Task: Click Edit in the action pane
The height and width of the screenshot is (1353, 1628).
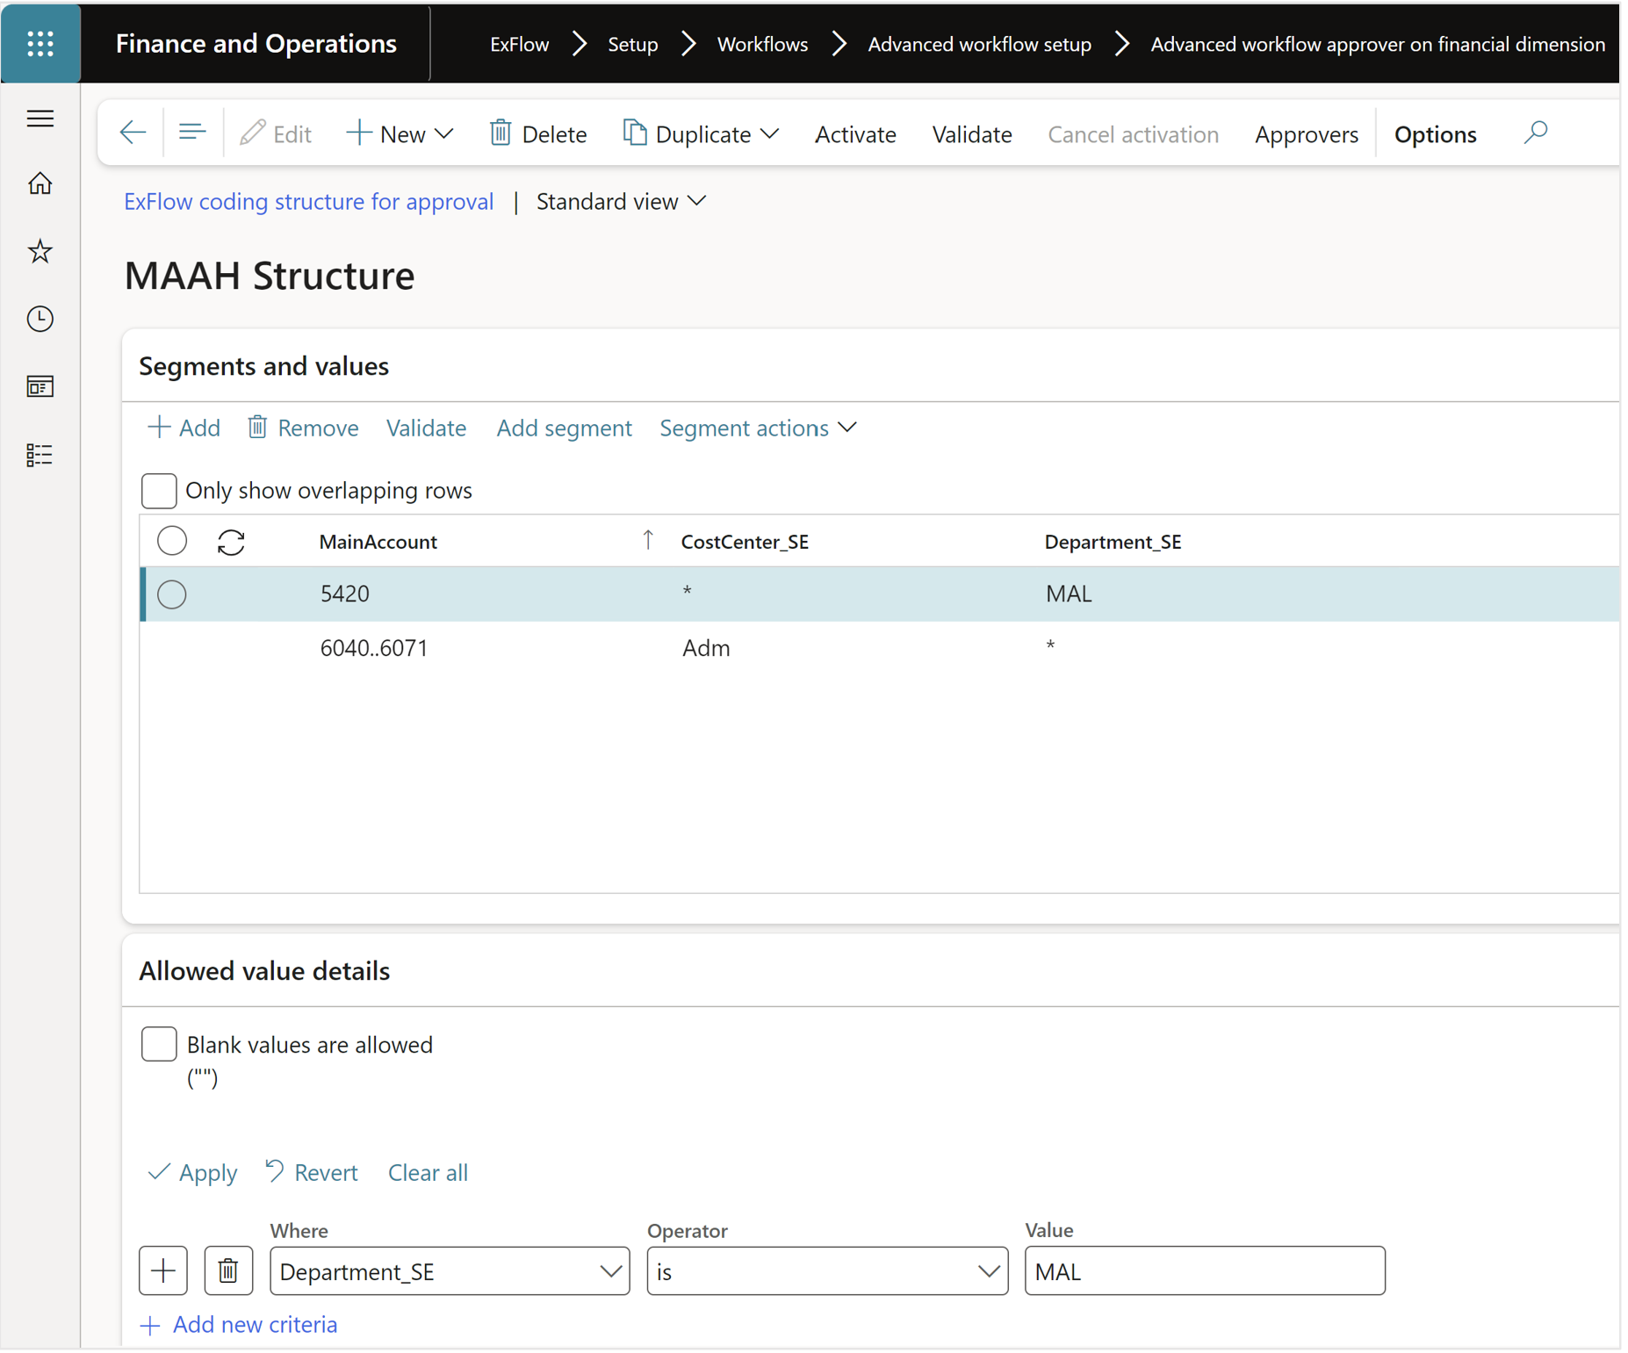Action: tap(276, 133)
